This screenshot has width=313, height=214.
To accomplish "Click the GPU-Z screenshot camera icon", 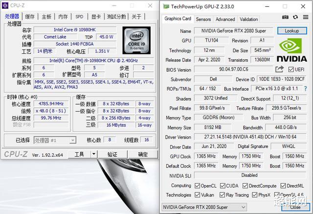I will [285, 17].
